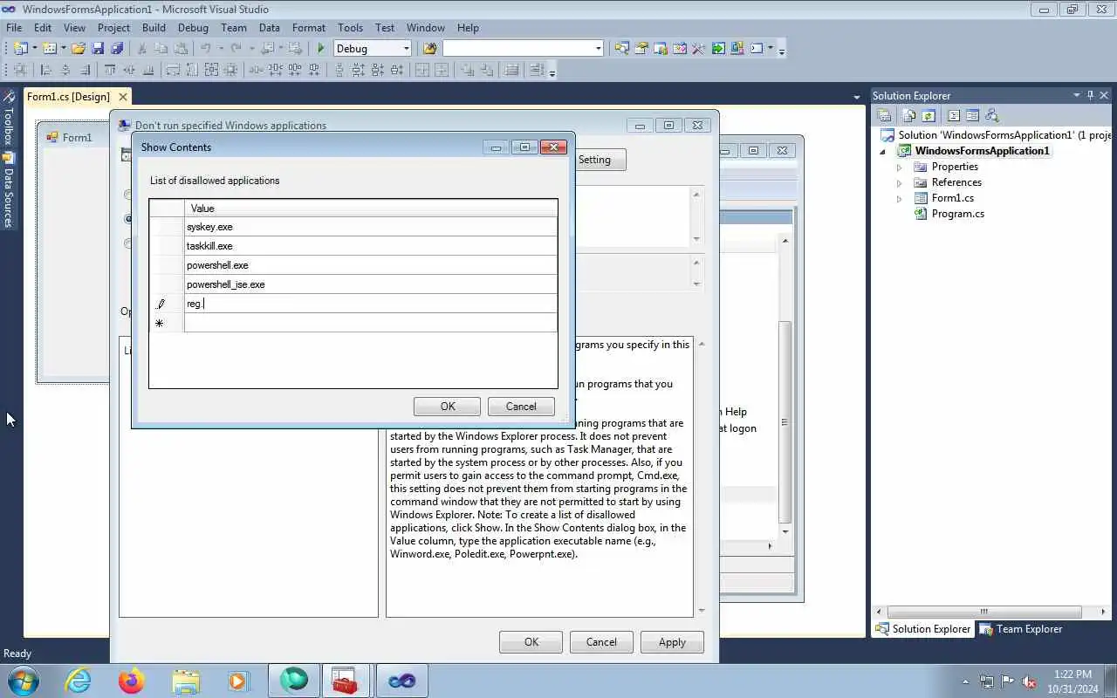Start debugging with the green play icon
This screenshot has width=1117, height=698.
[321, 49]
